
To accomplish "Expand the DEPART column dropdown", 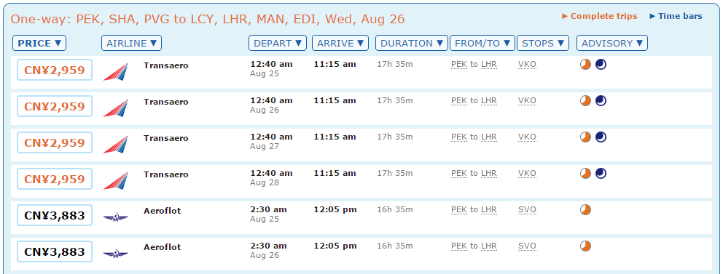I will (278, 43).
